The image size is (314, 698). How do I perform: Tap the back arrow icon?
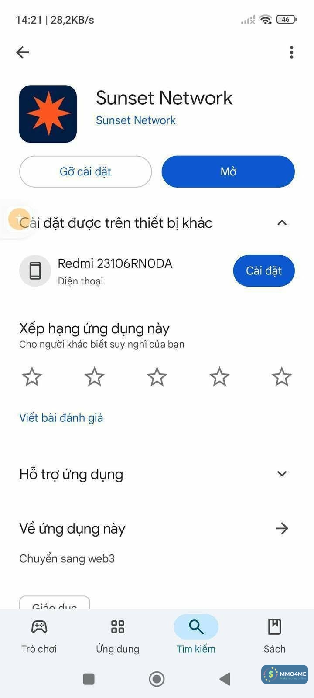(23, 52)
